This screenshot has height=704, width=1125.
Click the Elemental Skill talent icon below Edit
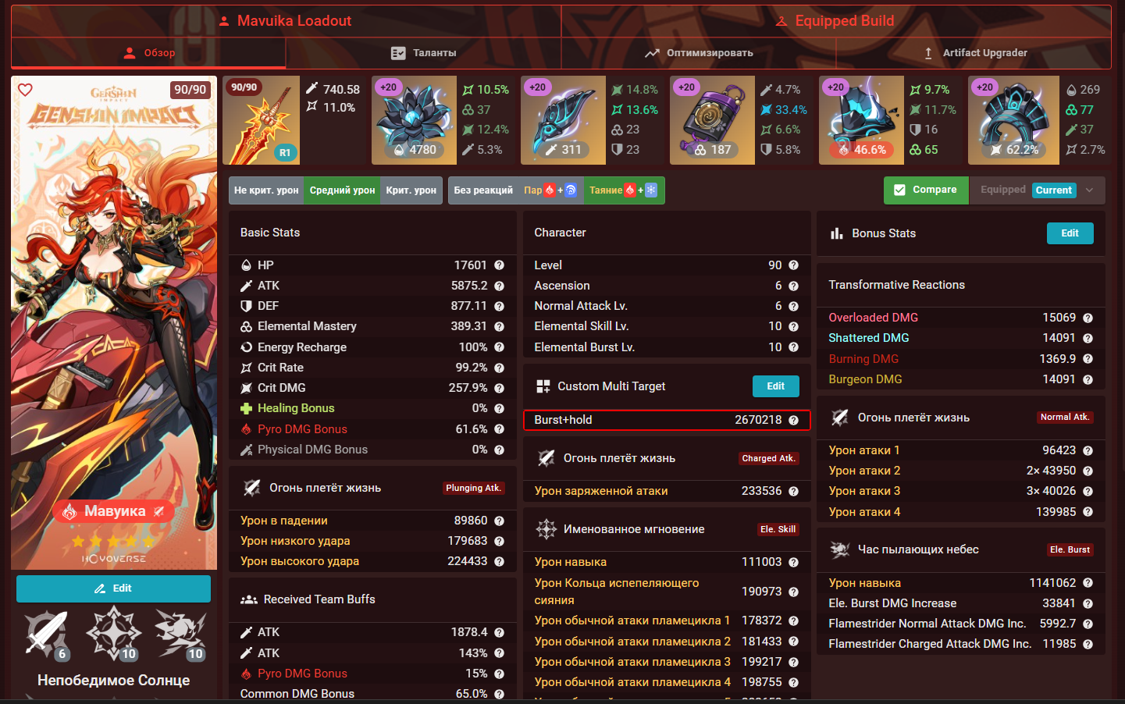tap(113, 633)
